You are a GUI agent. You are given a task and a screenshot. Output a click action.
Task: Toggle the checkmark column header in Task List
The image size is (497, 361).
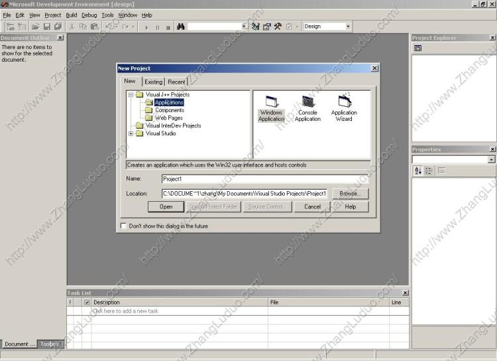point(87,302)
